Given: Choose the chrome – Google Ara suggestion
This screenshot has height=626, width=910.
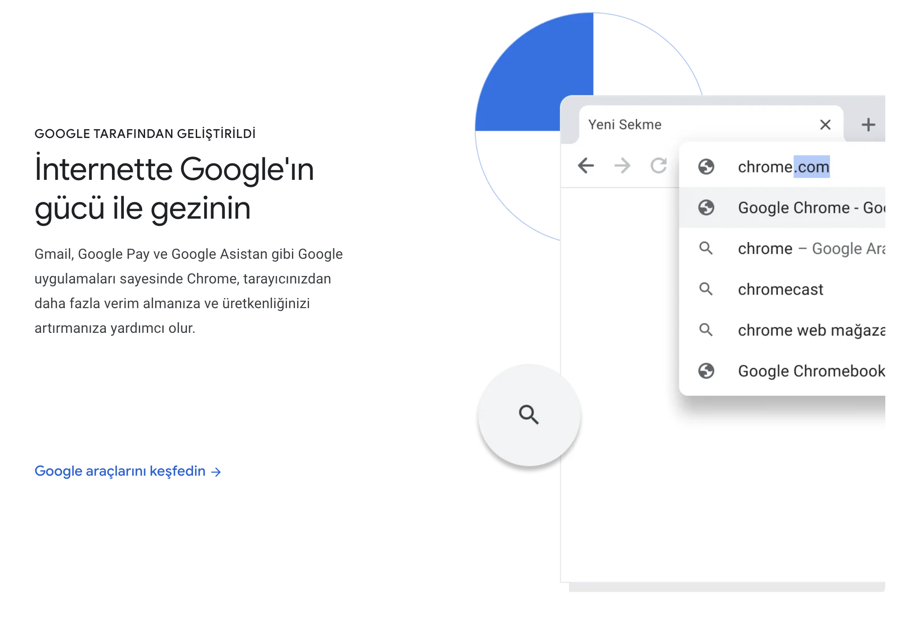Looking at the screenshot, I should 782,249.
